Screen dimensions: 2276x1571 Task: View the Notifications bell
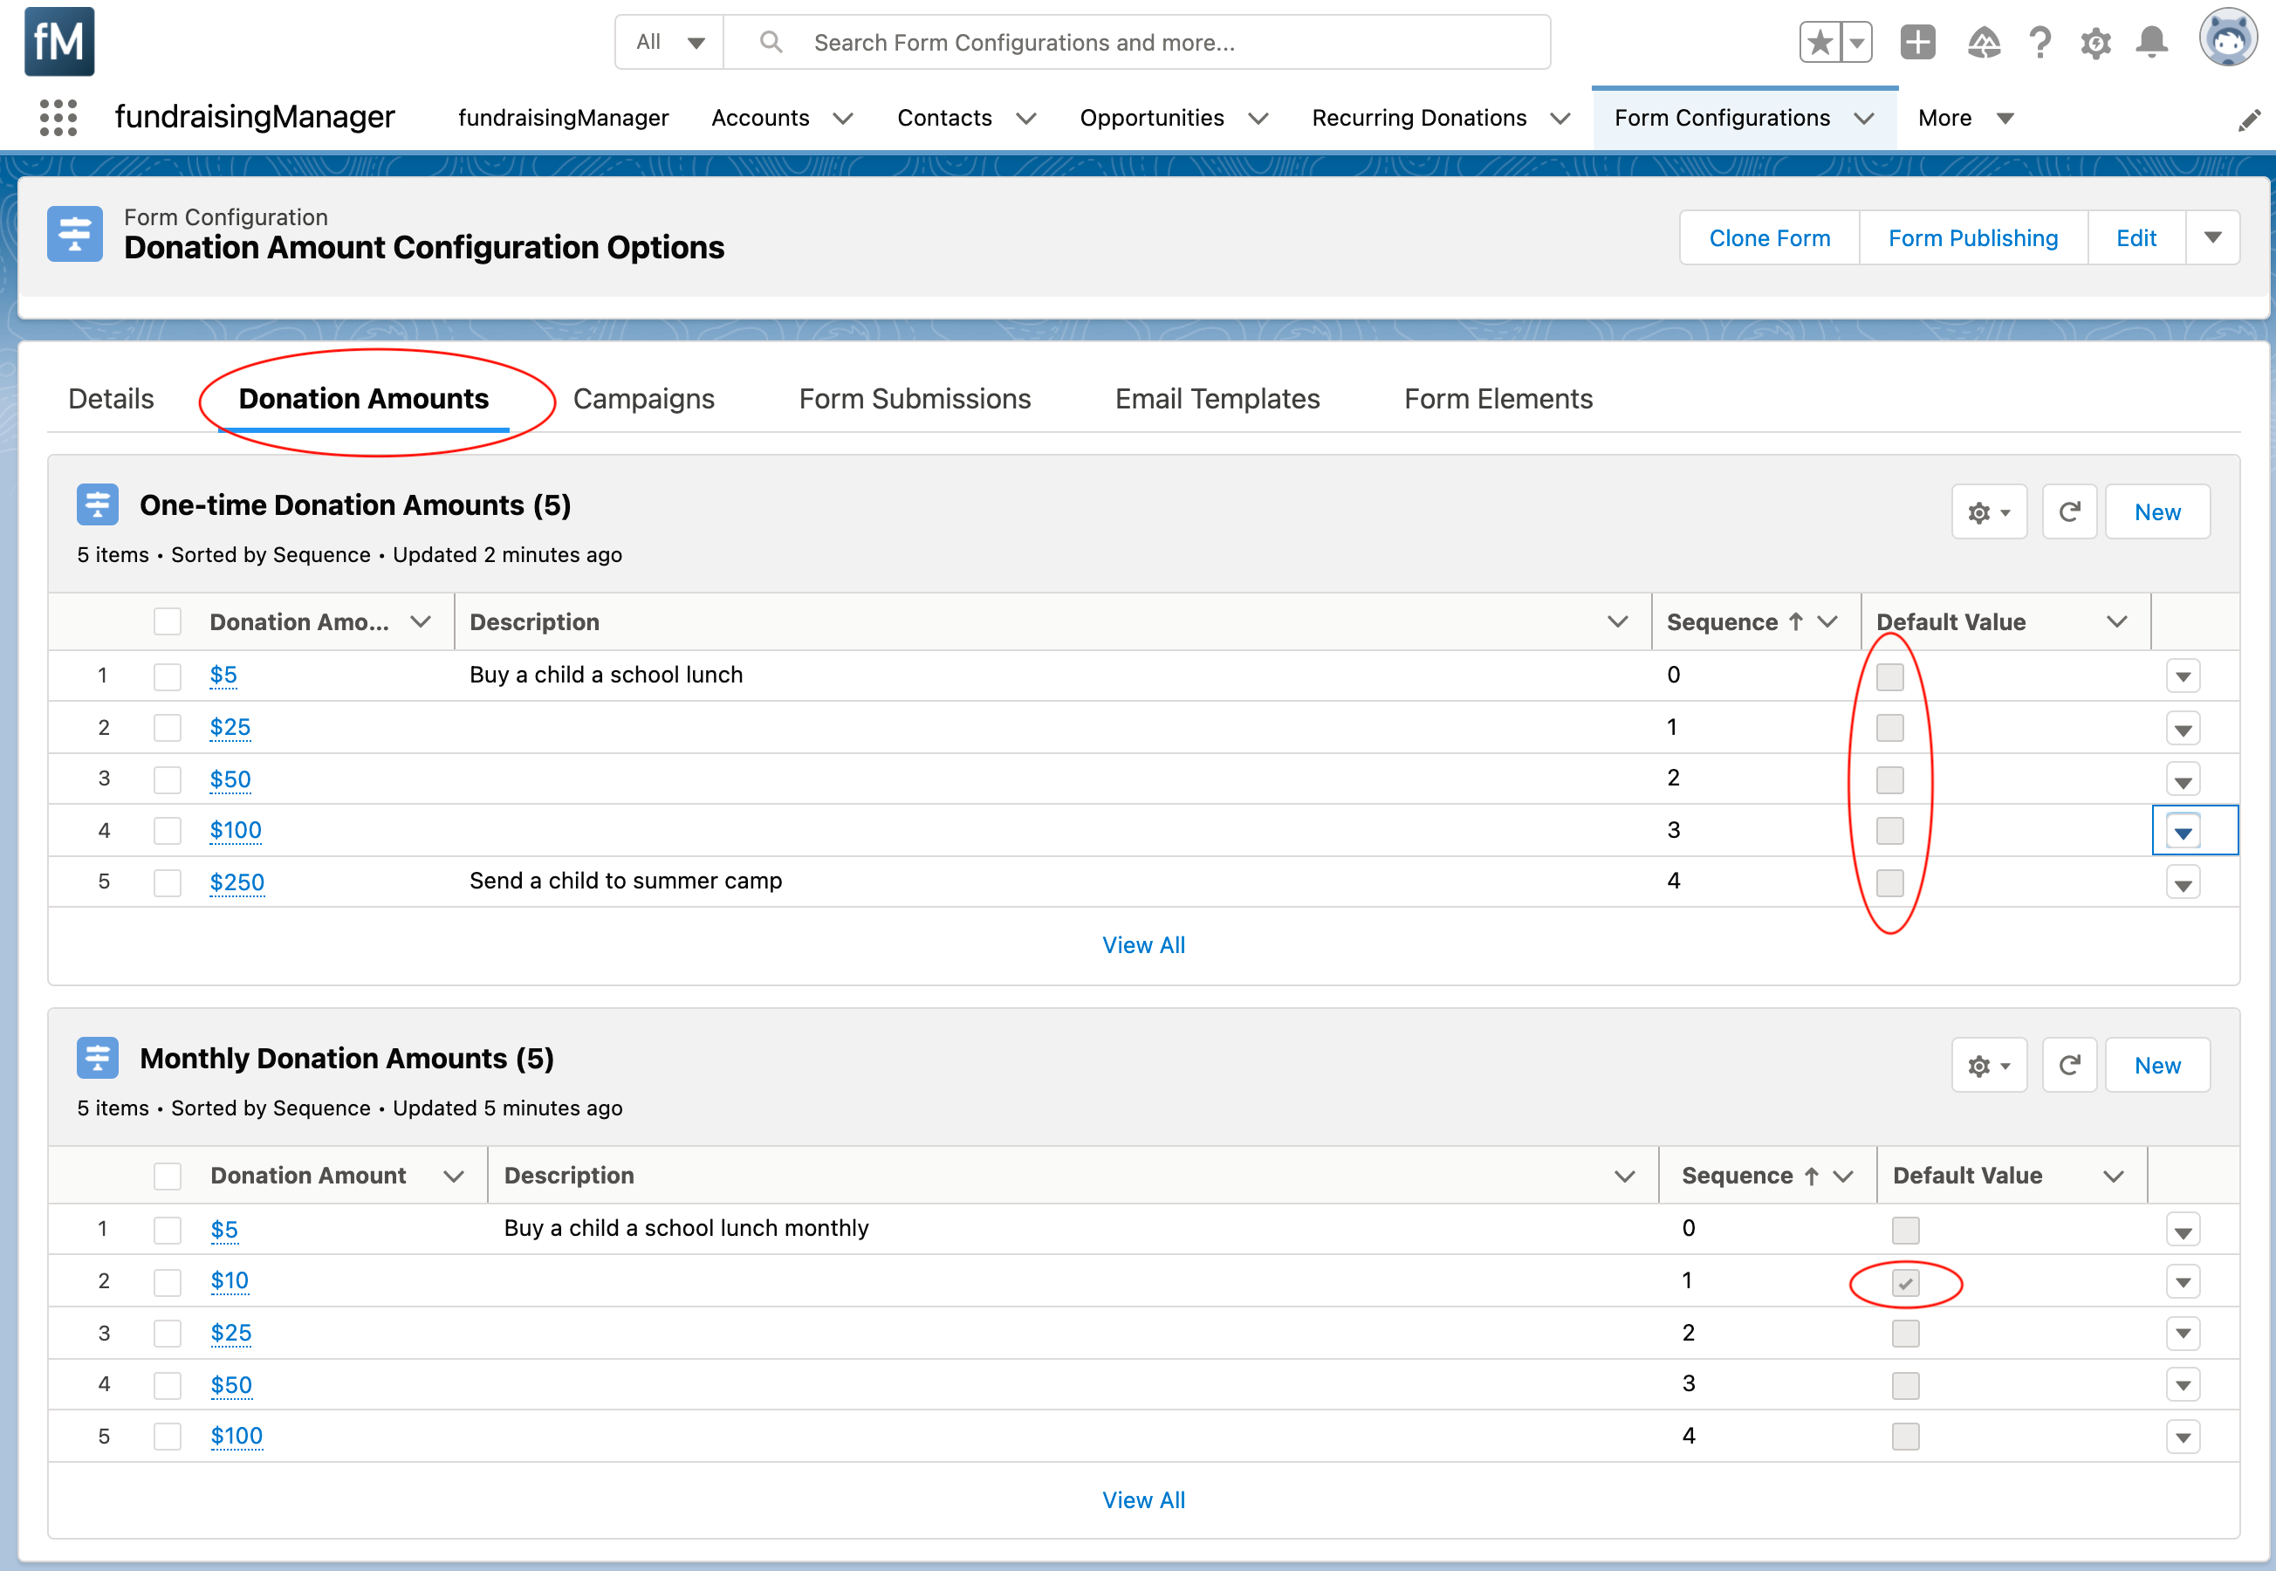click(x=2152, y=42)
